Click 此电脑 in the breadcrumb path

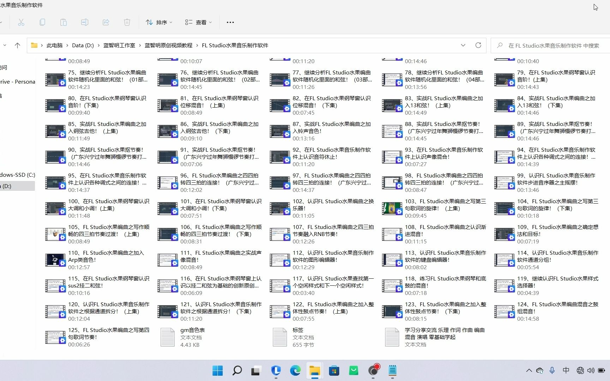point(54,45)
